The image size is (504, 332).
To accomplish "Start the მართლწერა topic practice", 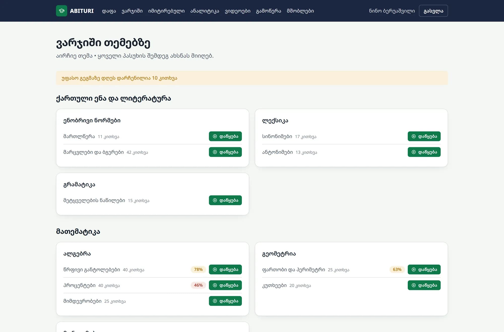I will coord(225,136).
